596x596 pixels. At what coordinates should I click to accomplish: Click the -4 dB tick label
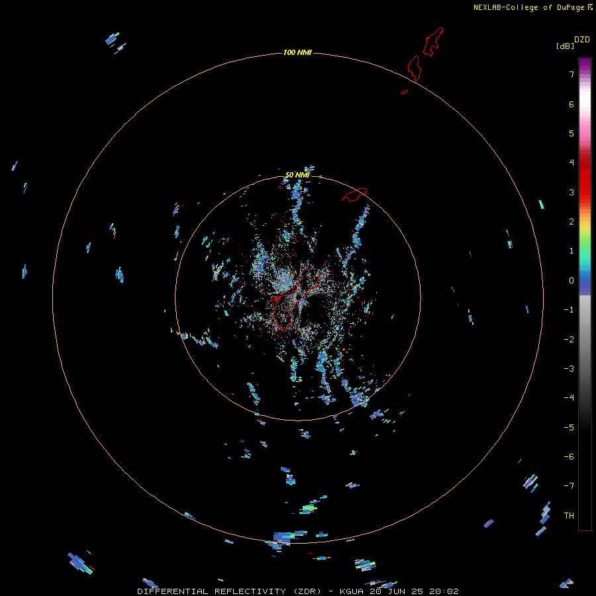pos(569,398)
